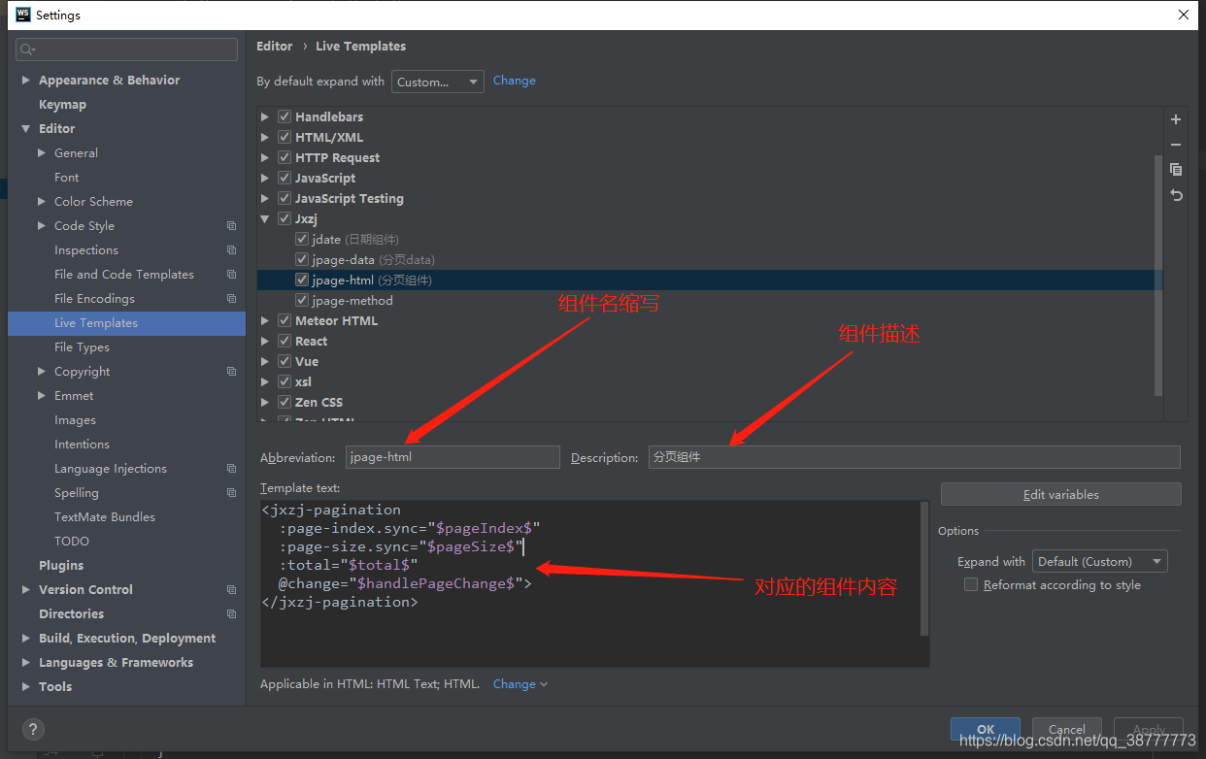Click the template text editor scrollbar
1206x759 pixels.
click(x=924, y=569)
